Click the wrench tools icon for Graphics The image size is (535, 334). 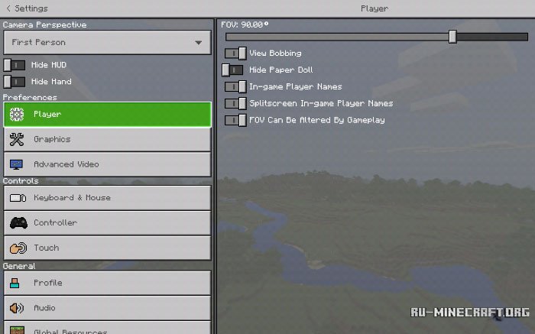tap(16, 139)
